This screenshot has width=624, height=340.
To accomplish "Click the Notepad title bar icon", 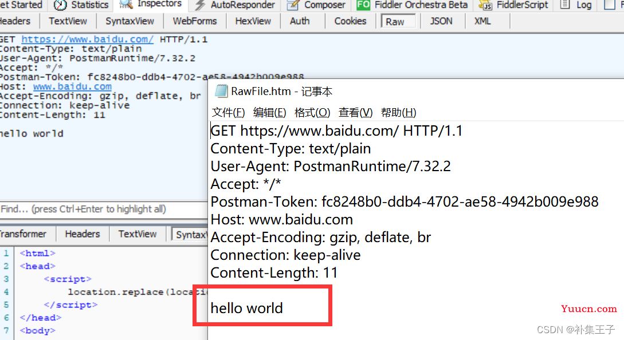I will tap(221, 91).
